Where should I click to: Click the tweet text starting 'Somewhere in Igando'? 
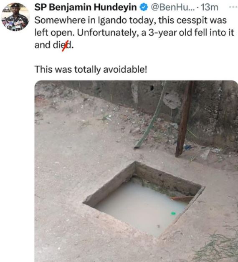[x=134, y=33]
